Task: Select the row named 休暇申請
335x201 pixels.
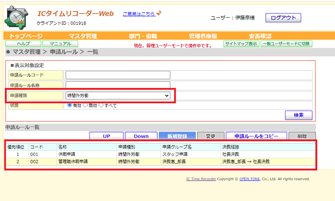Action: pos(160,154)
